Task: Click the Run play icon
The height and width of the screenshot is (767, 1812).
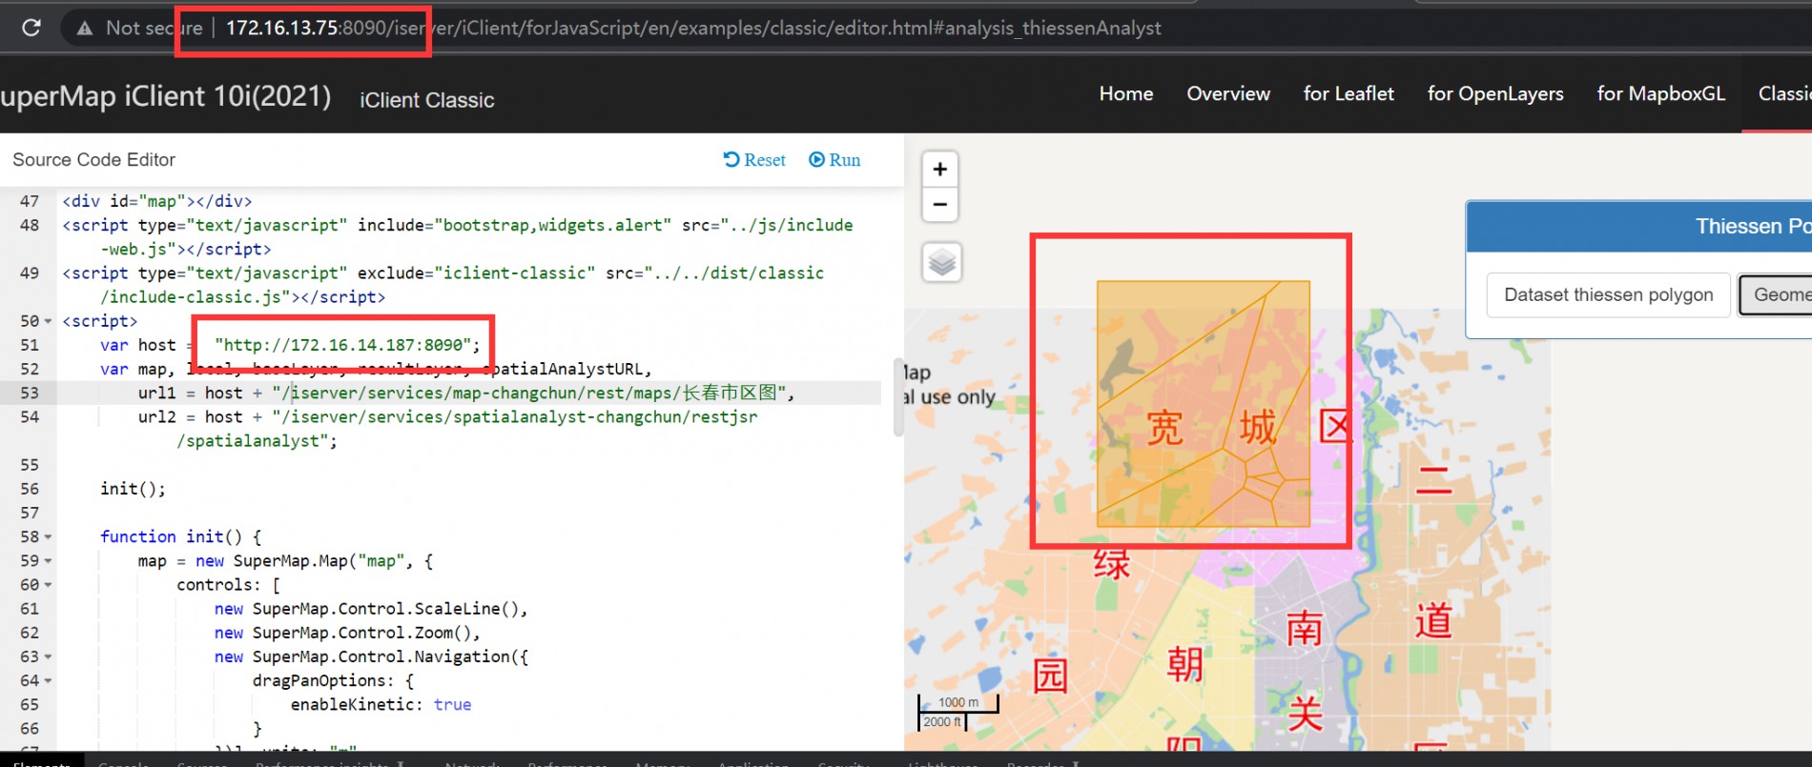Action: [x=816, y=159]
